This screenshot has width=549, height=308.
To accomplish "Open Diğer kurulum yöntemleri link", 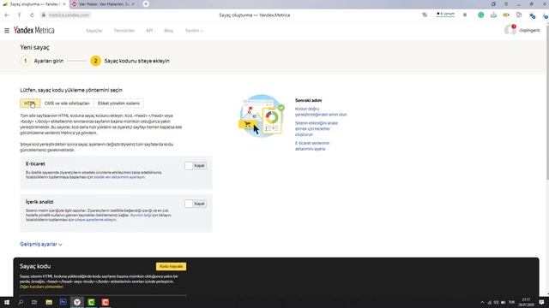I will tap(41, 287).
